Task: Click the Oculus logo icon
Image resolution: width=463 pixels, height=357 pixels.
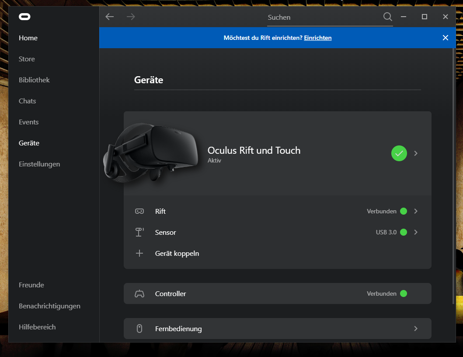Action: pos(24,17)
